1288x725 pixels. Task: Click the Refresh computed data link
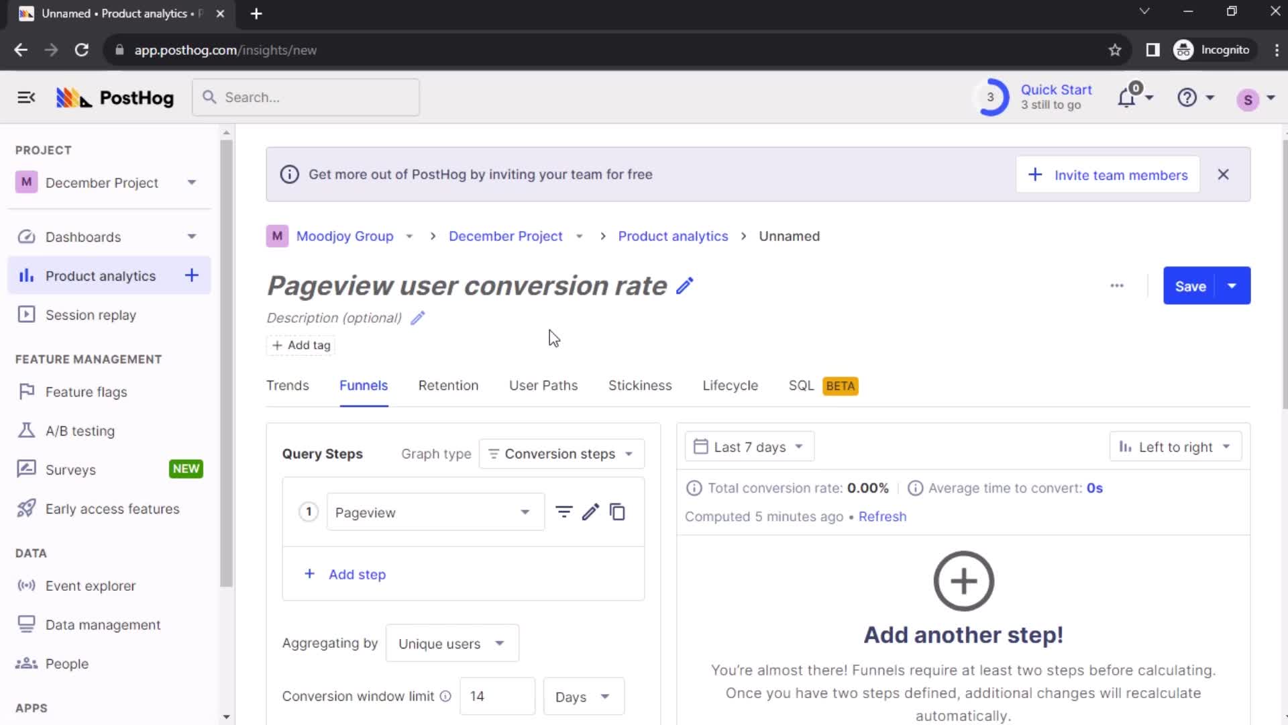(x=882, y=516)
